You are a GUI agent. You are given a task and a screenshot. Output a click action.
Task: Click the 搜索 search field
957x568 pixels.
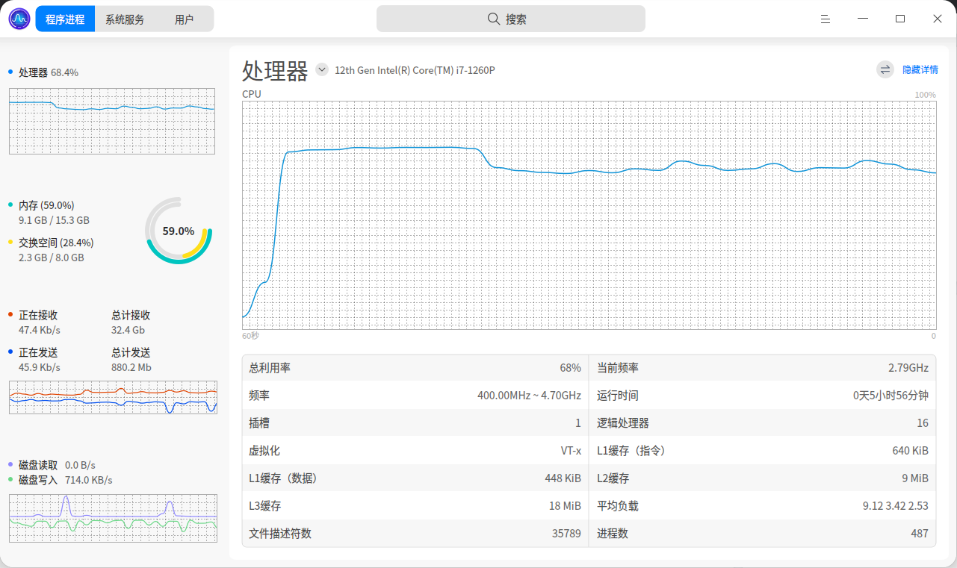point(511,19)
